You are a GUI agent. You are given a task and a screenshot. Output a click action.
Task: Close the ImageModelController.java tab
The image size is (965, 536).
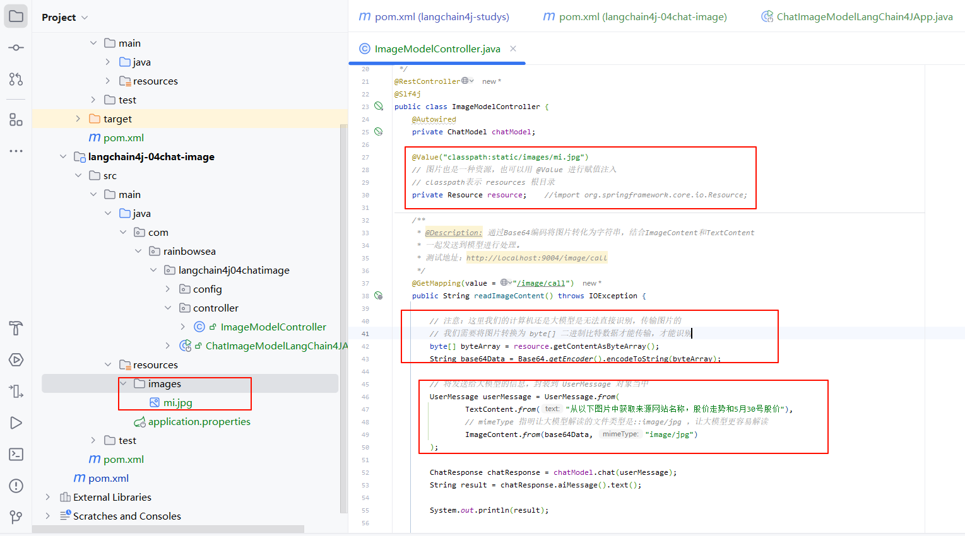point(513,49)
